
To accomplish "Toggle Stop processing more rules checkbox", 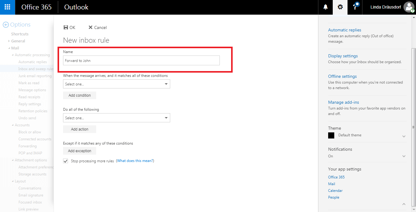I will point(66,161).
